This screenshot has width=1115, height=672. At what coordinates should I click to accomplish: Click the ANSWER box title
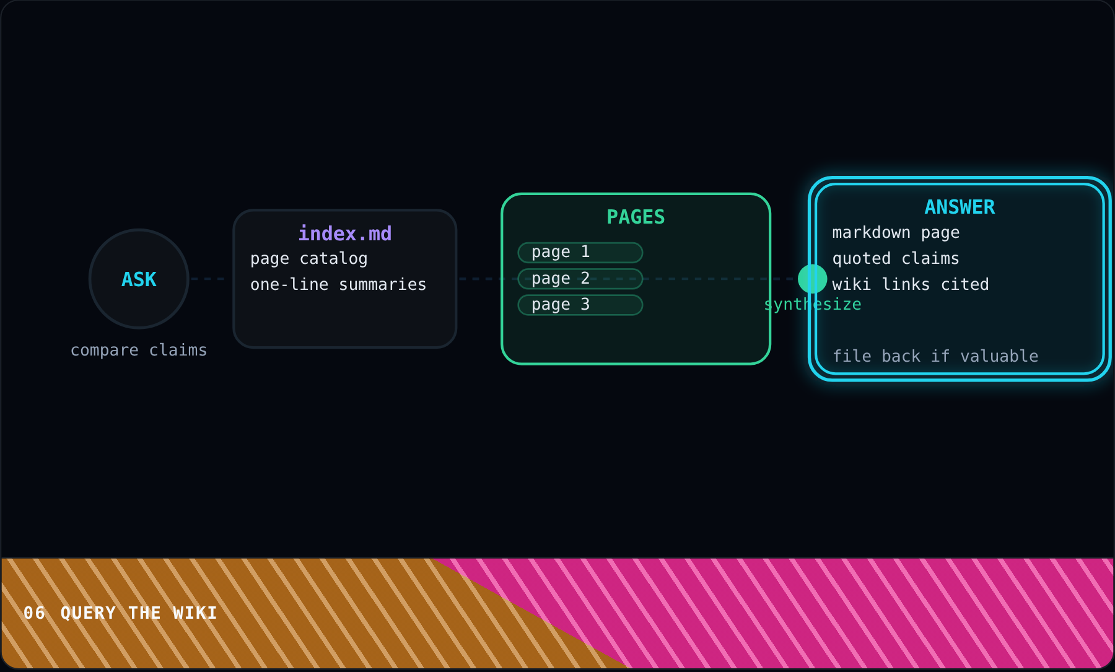(x=960, y=207)
